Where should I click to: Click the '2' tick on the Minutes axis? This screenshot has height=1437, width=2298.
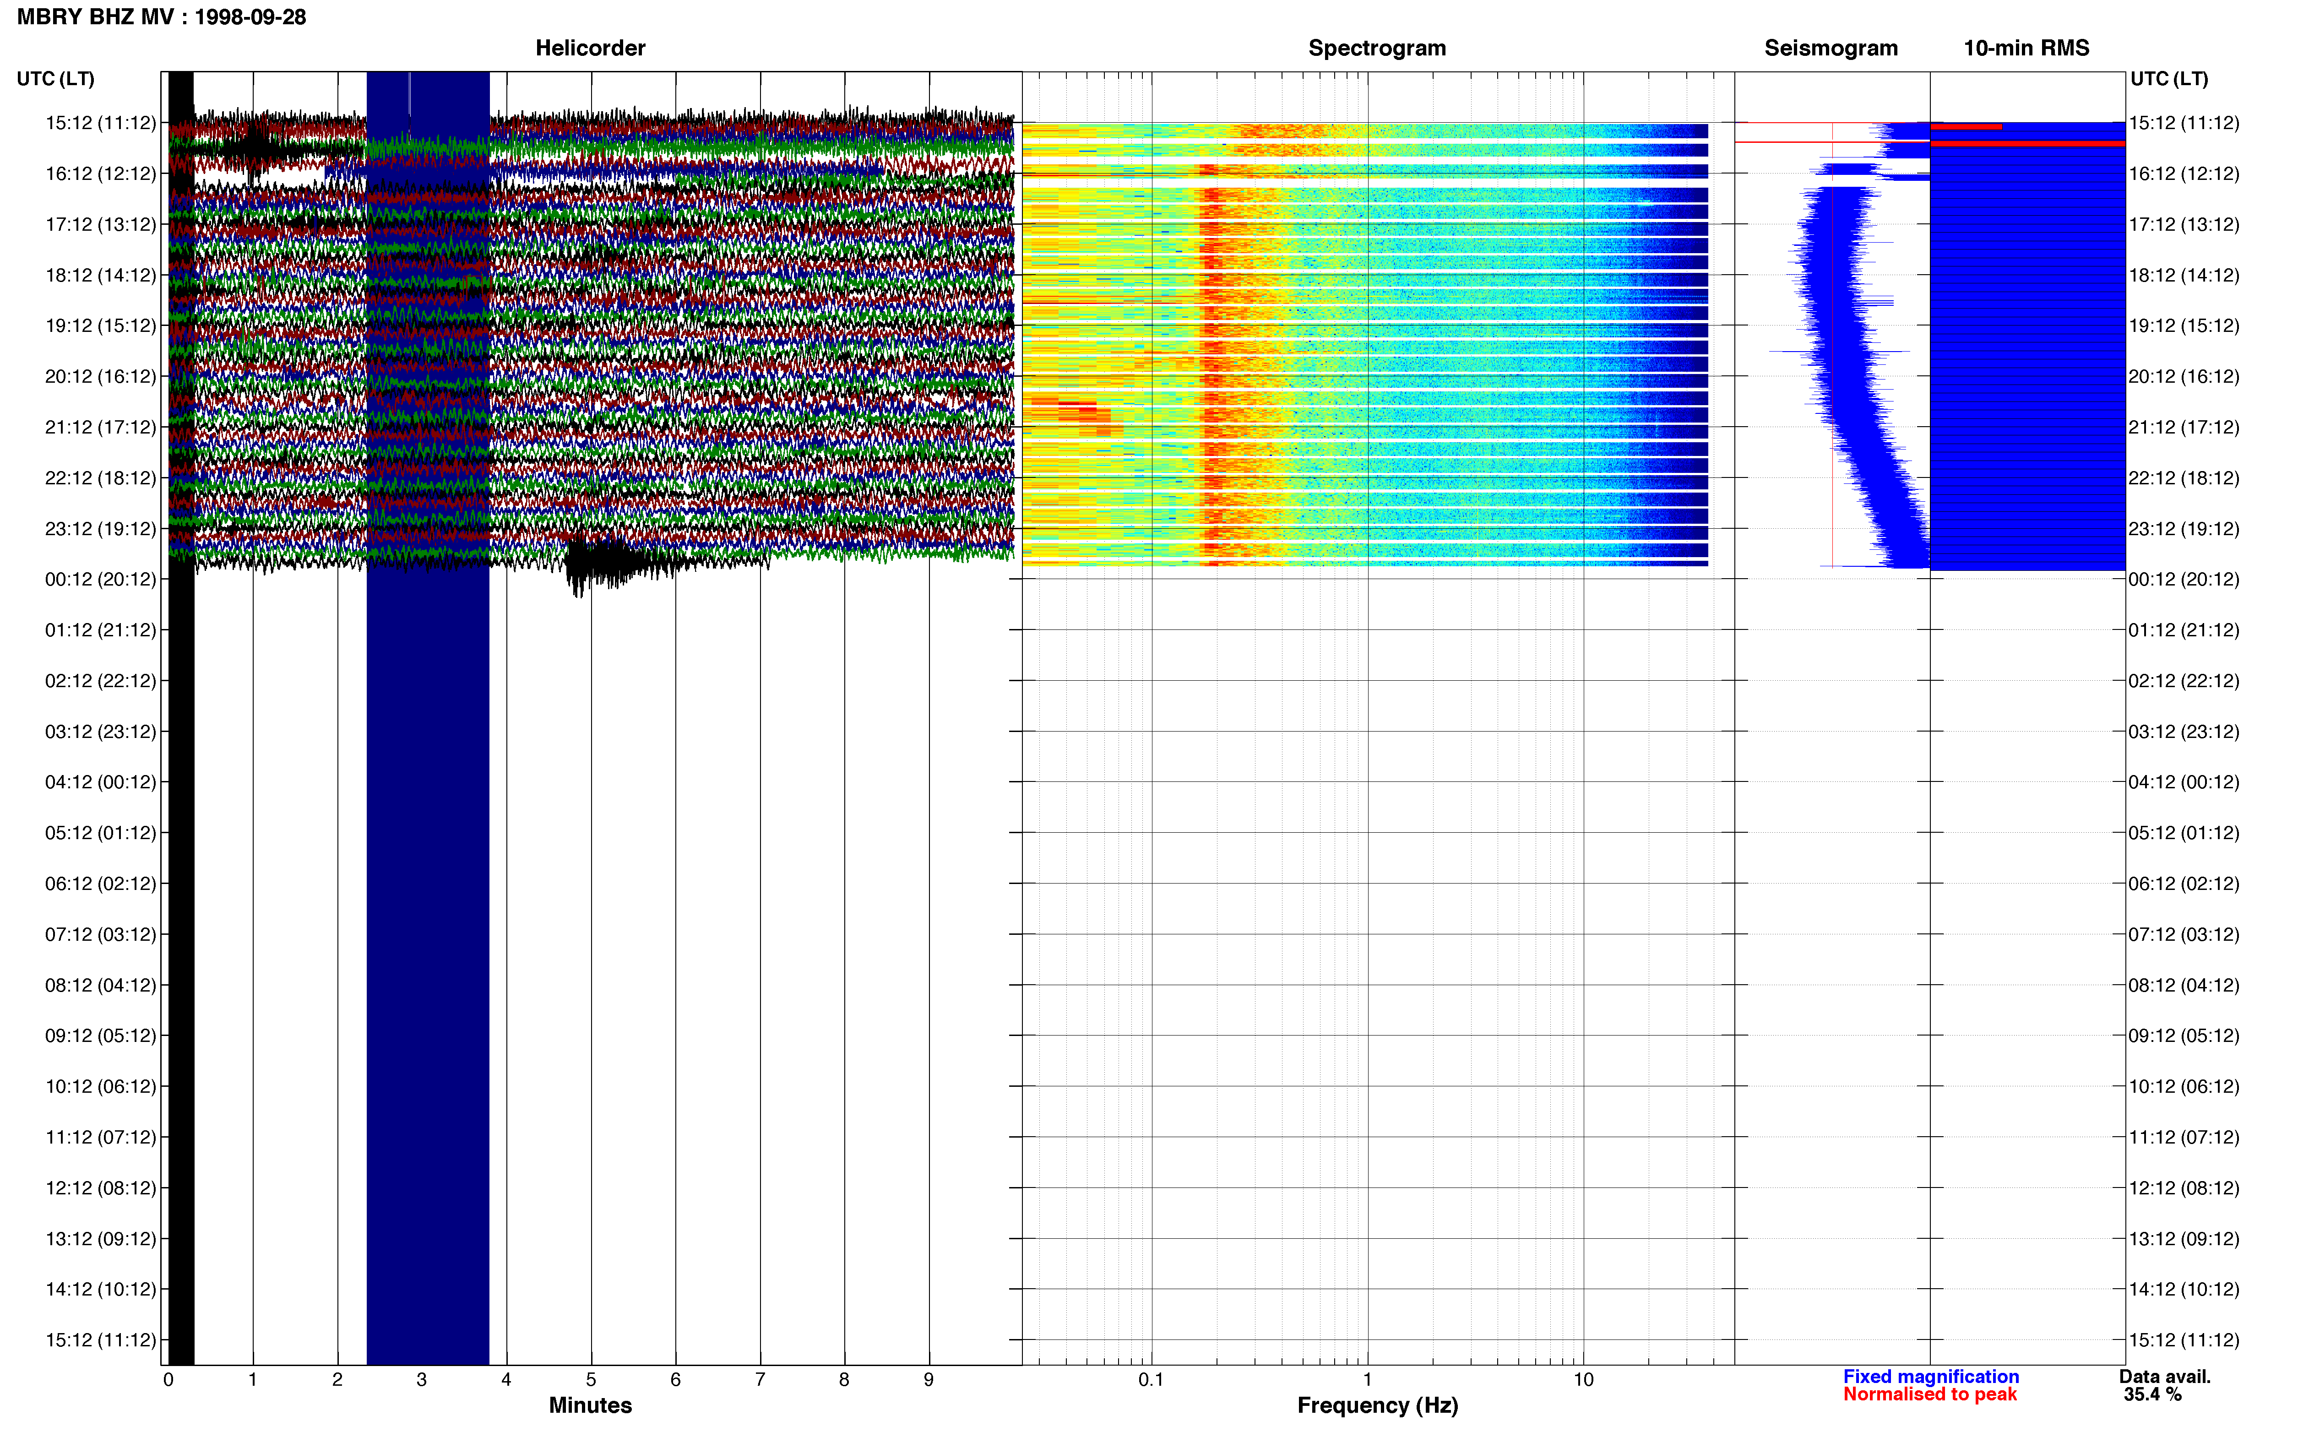pyautogui.click(x=337, y=1379)
